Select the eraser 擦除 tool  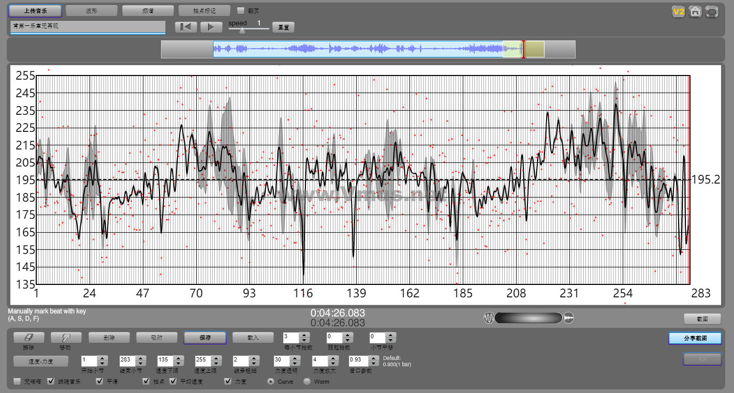(x=28, y=338)
